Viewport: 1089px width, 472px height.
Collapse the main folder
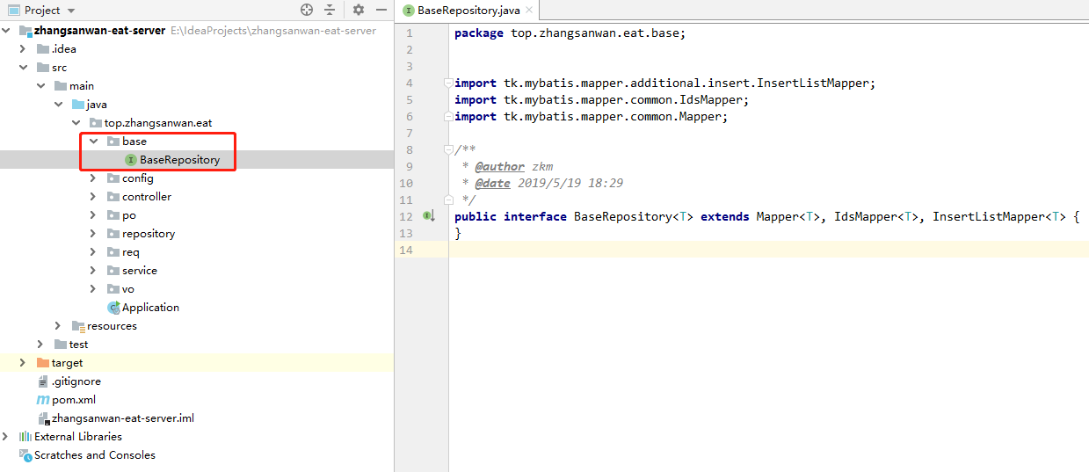click(40, 85)
